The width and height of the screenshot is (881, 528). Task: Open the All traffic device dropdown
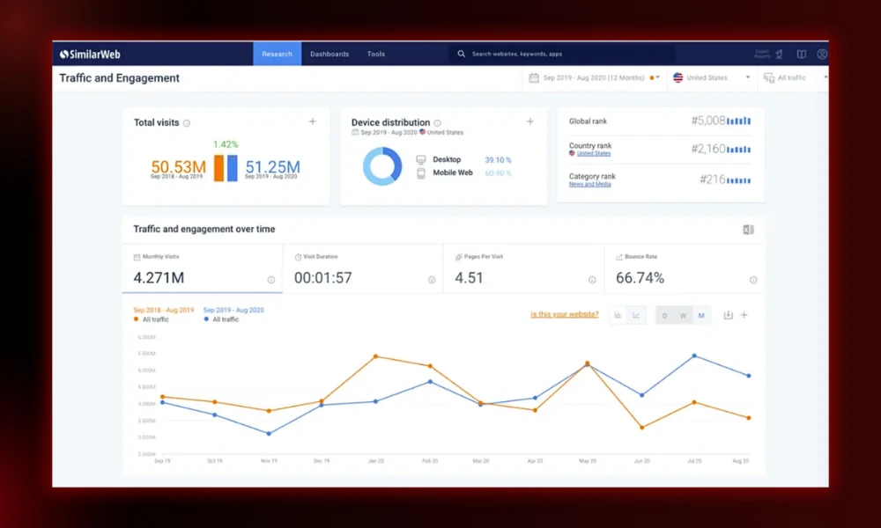point(795,77)
